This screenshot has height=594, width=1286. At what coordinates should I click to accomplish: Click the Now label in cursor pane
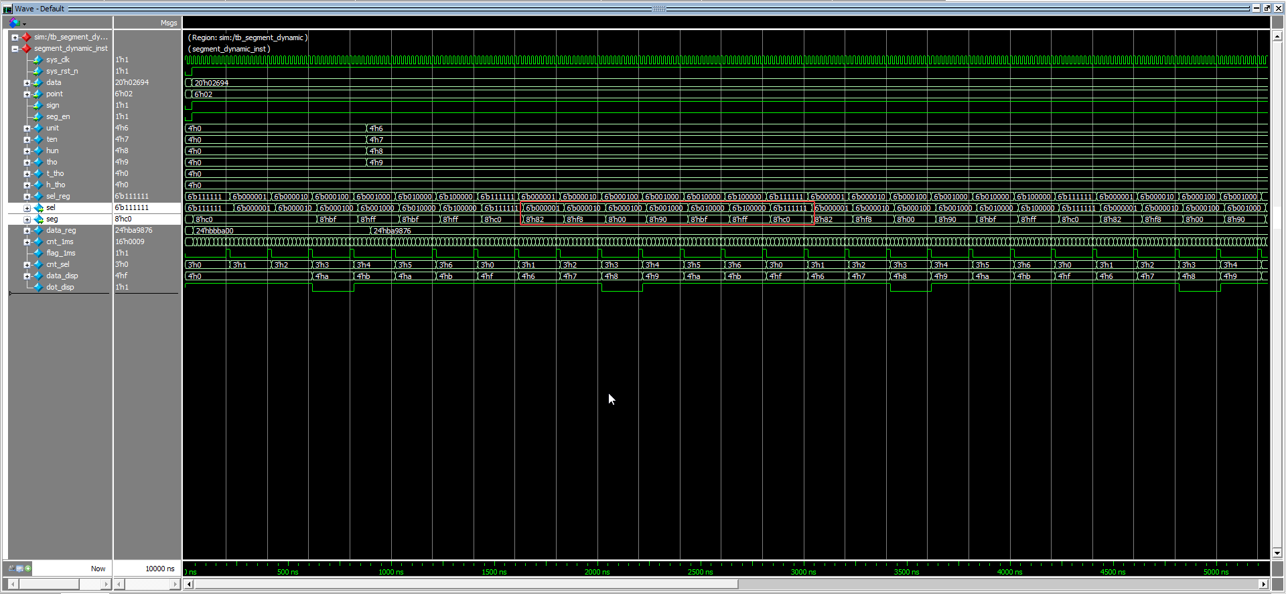pos(98,569)
